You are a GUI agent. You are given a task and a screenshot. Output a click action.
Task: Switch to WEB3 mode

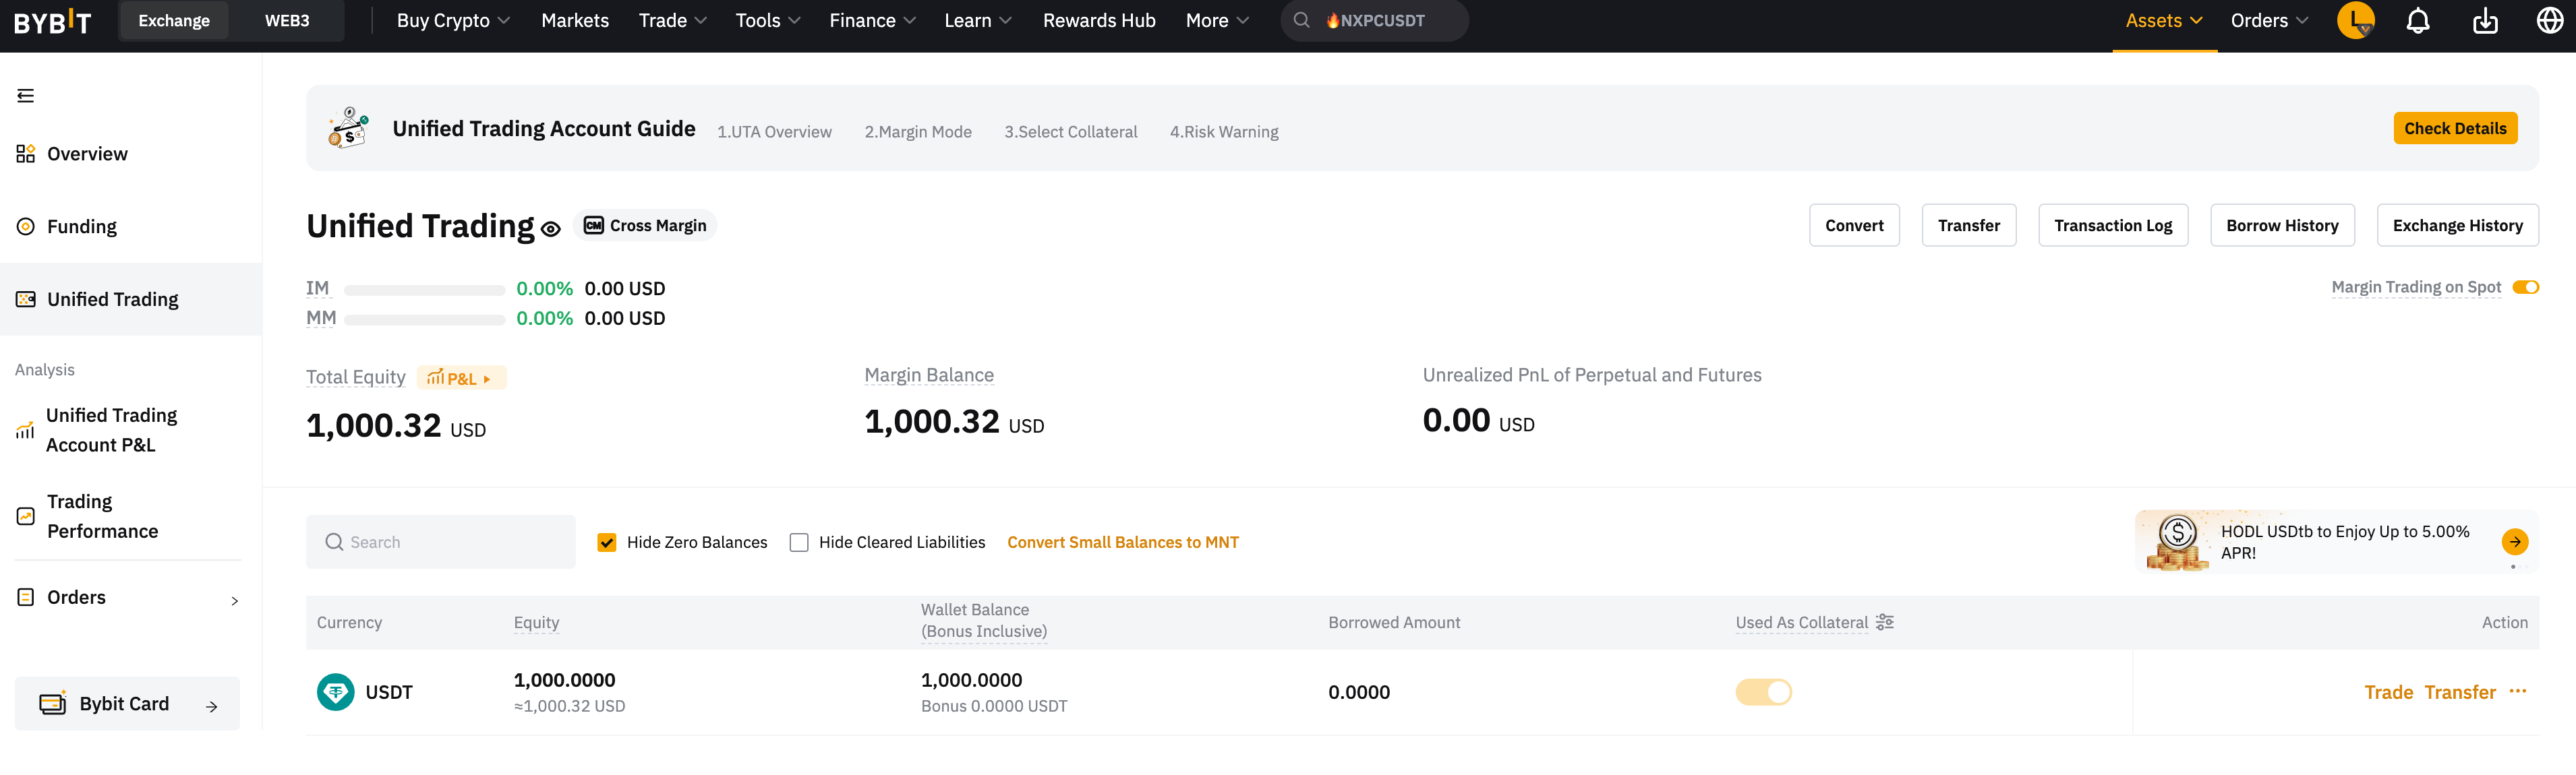(287, 21)
